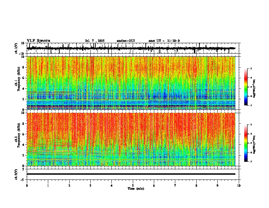Click time-axis tick label '7'

coord(175,186)
